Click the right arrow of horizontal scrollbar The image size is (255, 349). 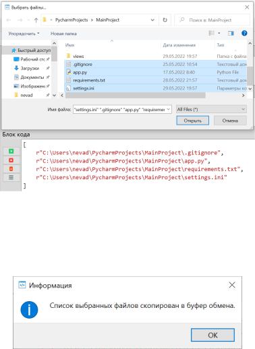(x=243, y=95)
